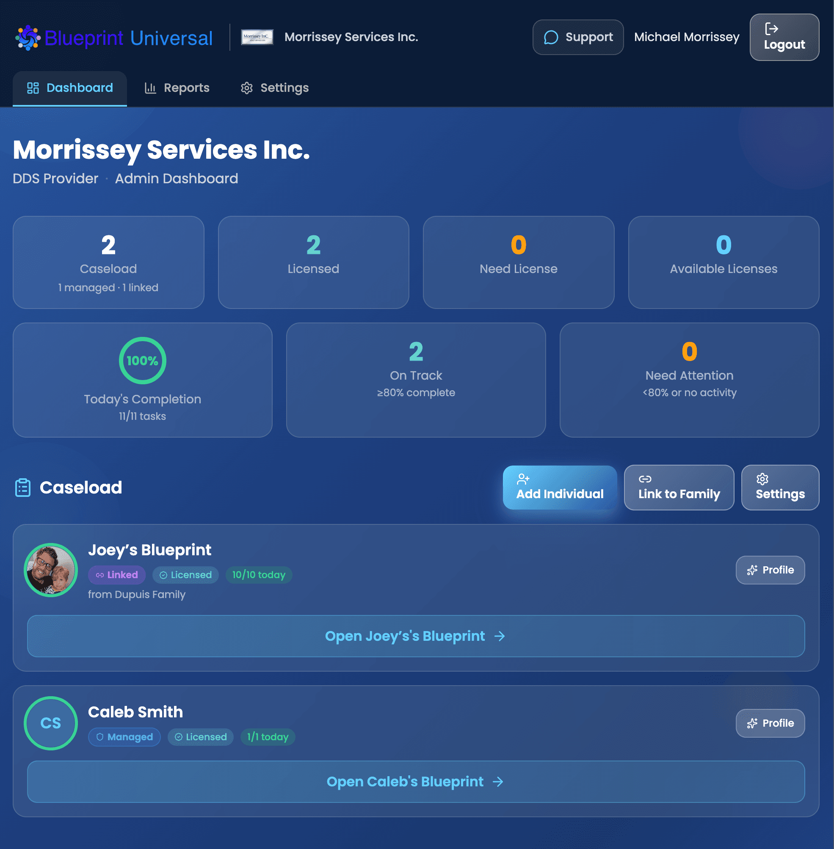Open Joey's Blueprint
Image resolution: width=834 pixels, height=849 pixels.
pos(415,636)
